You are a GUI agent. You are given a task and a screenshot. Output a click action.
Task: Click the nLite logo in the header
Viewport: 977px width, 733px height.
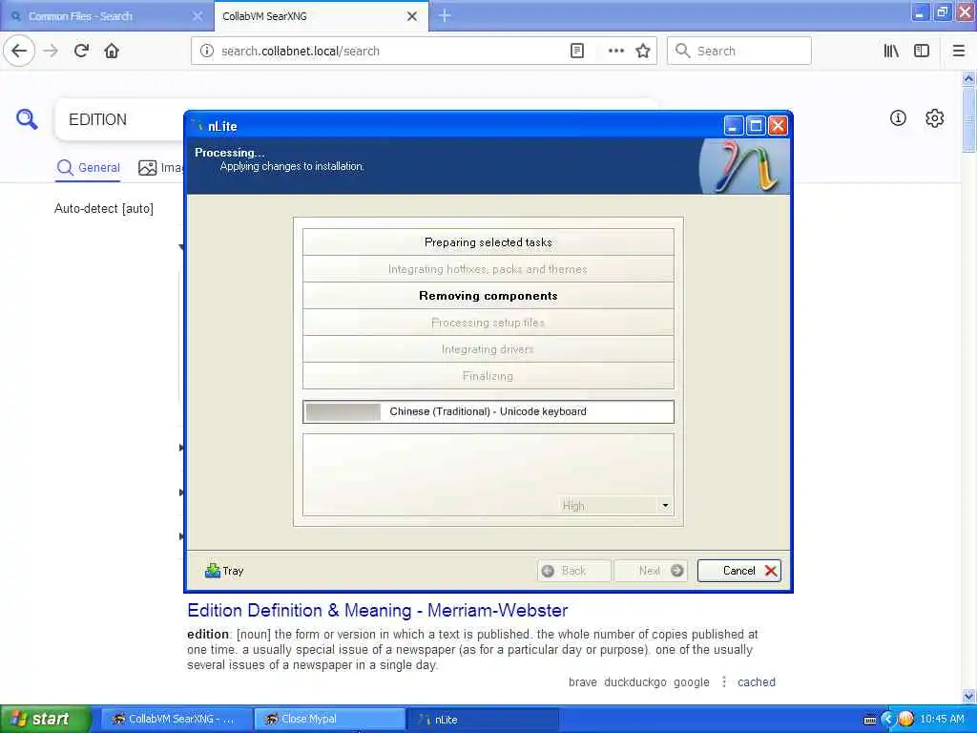(744, 166)
